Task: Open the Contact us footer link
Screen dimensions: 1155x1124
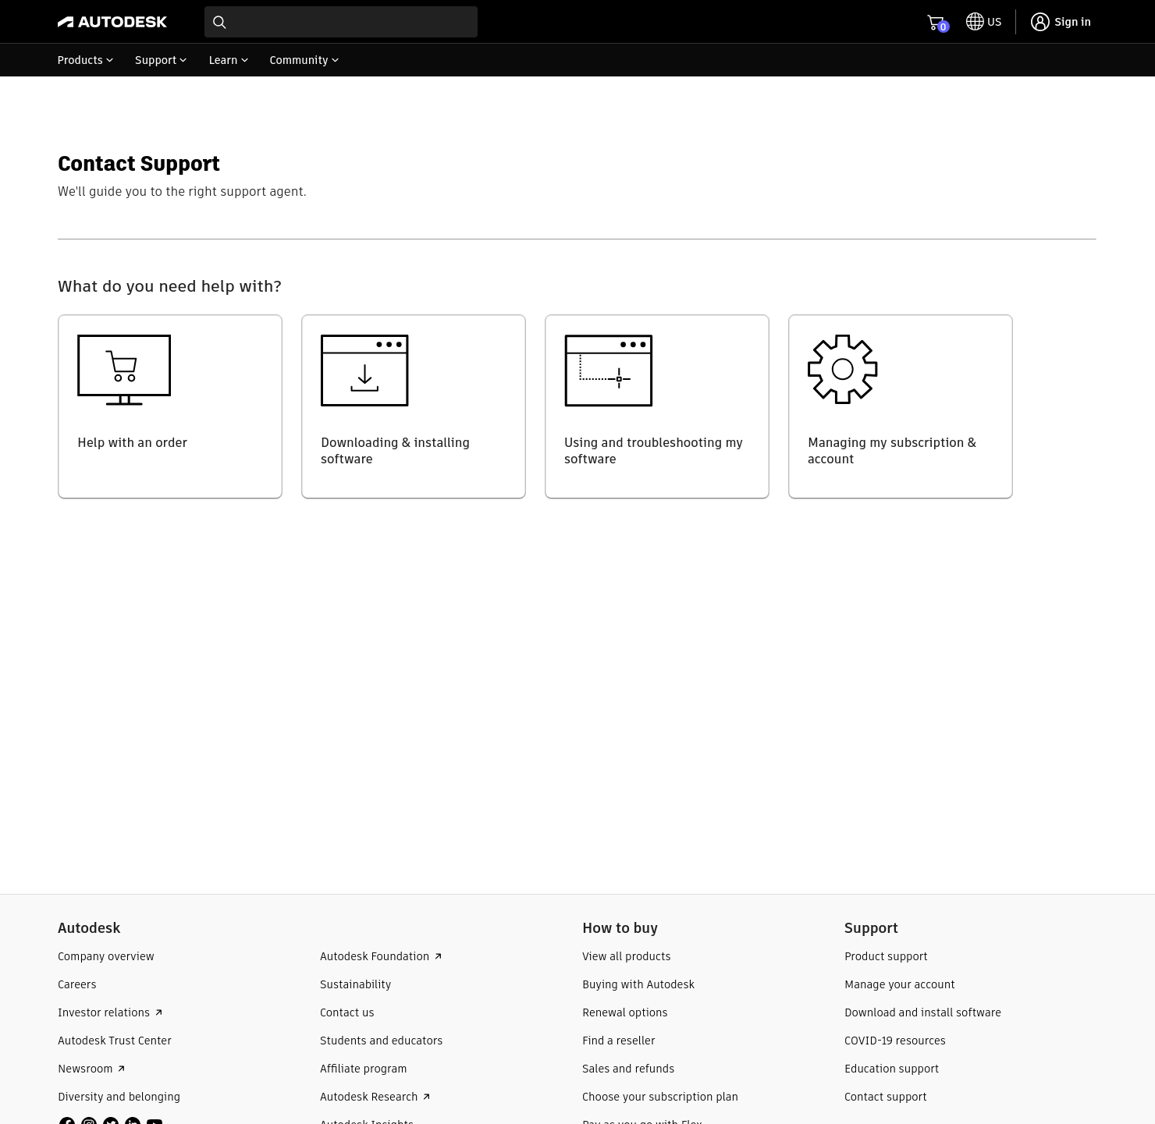Action: click(x=347, y=1012)
